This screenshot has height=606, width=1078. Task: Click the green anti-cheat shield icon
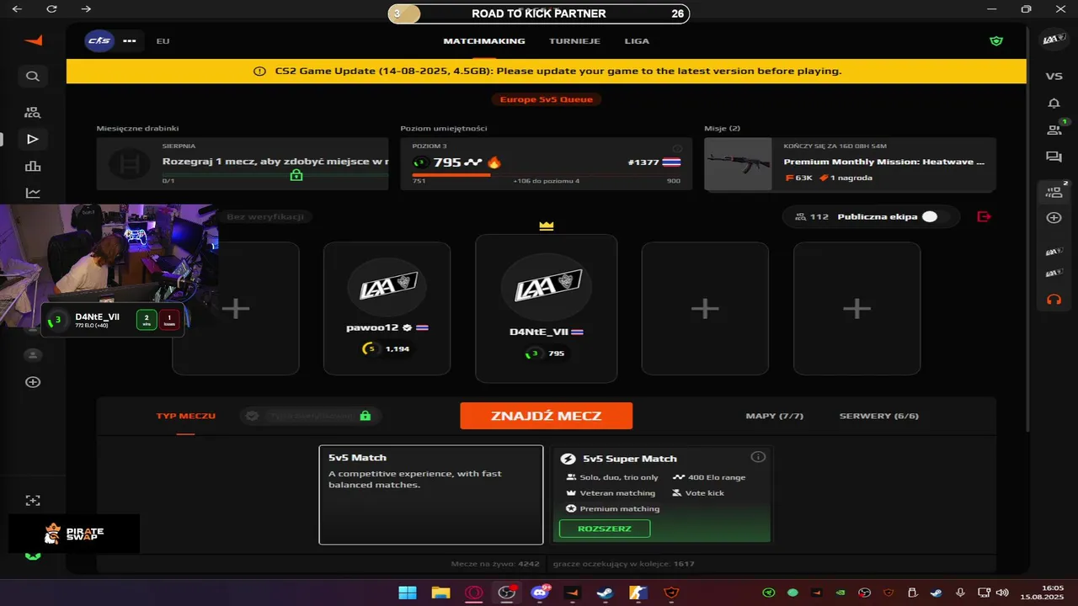996,40
